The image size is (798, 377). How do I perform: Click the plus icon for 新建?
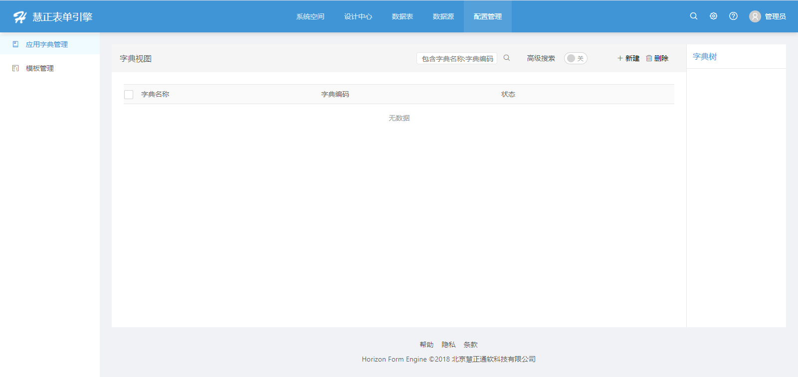(x=620, y=58)
